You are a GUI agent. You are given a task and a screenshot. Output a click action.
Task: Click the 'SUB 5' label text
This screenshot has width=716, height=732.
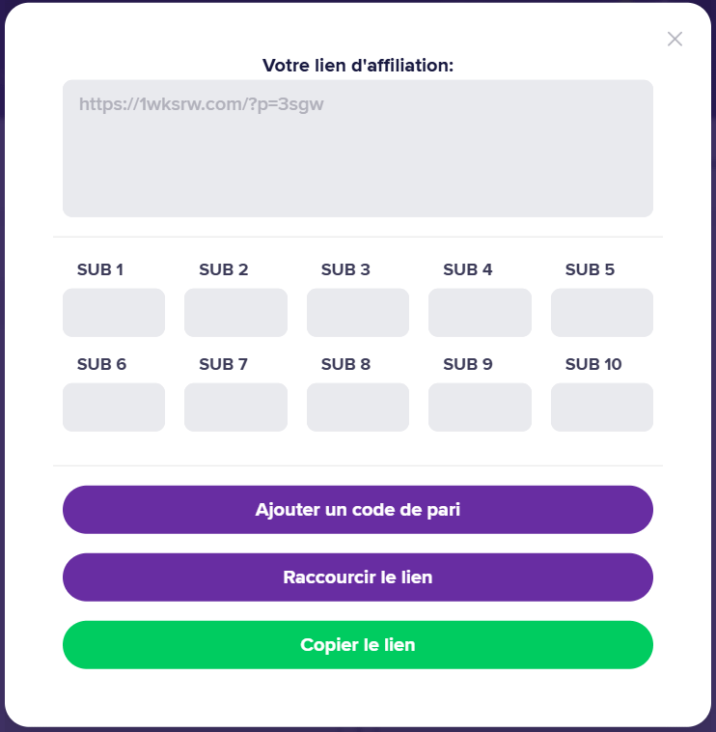point(590,269)
